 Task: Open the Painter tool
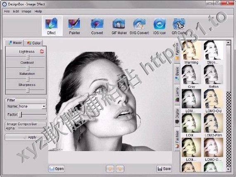(x=74, y=26)
